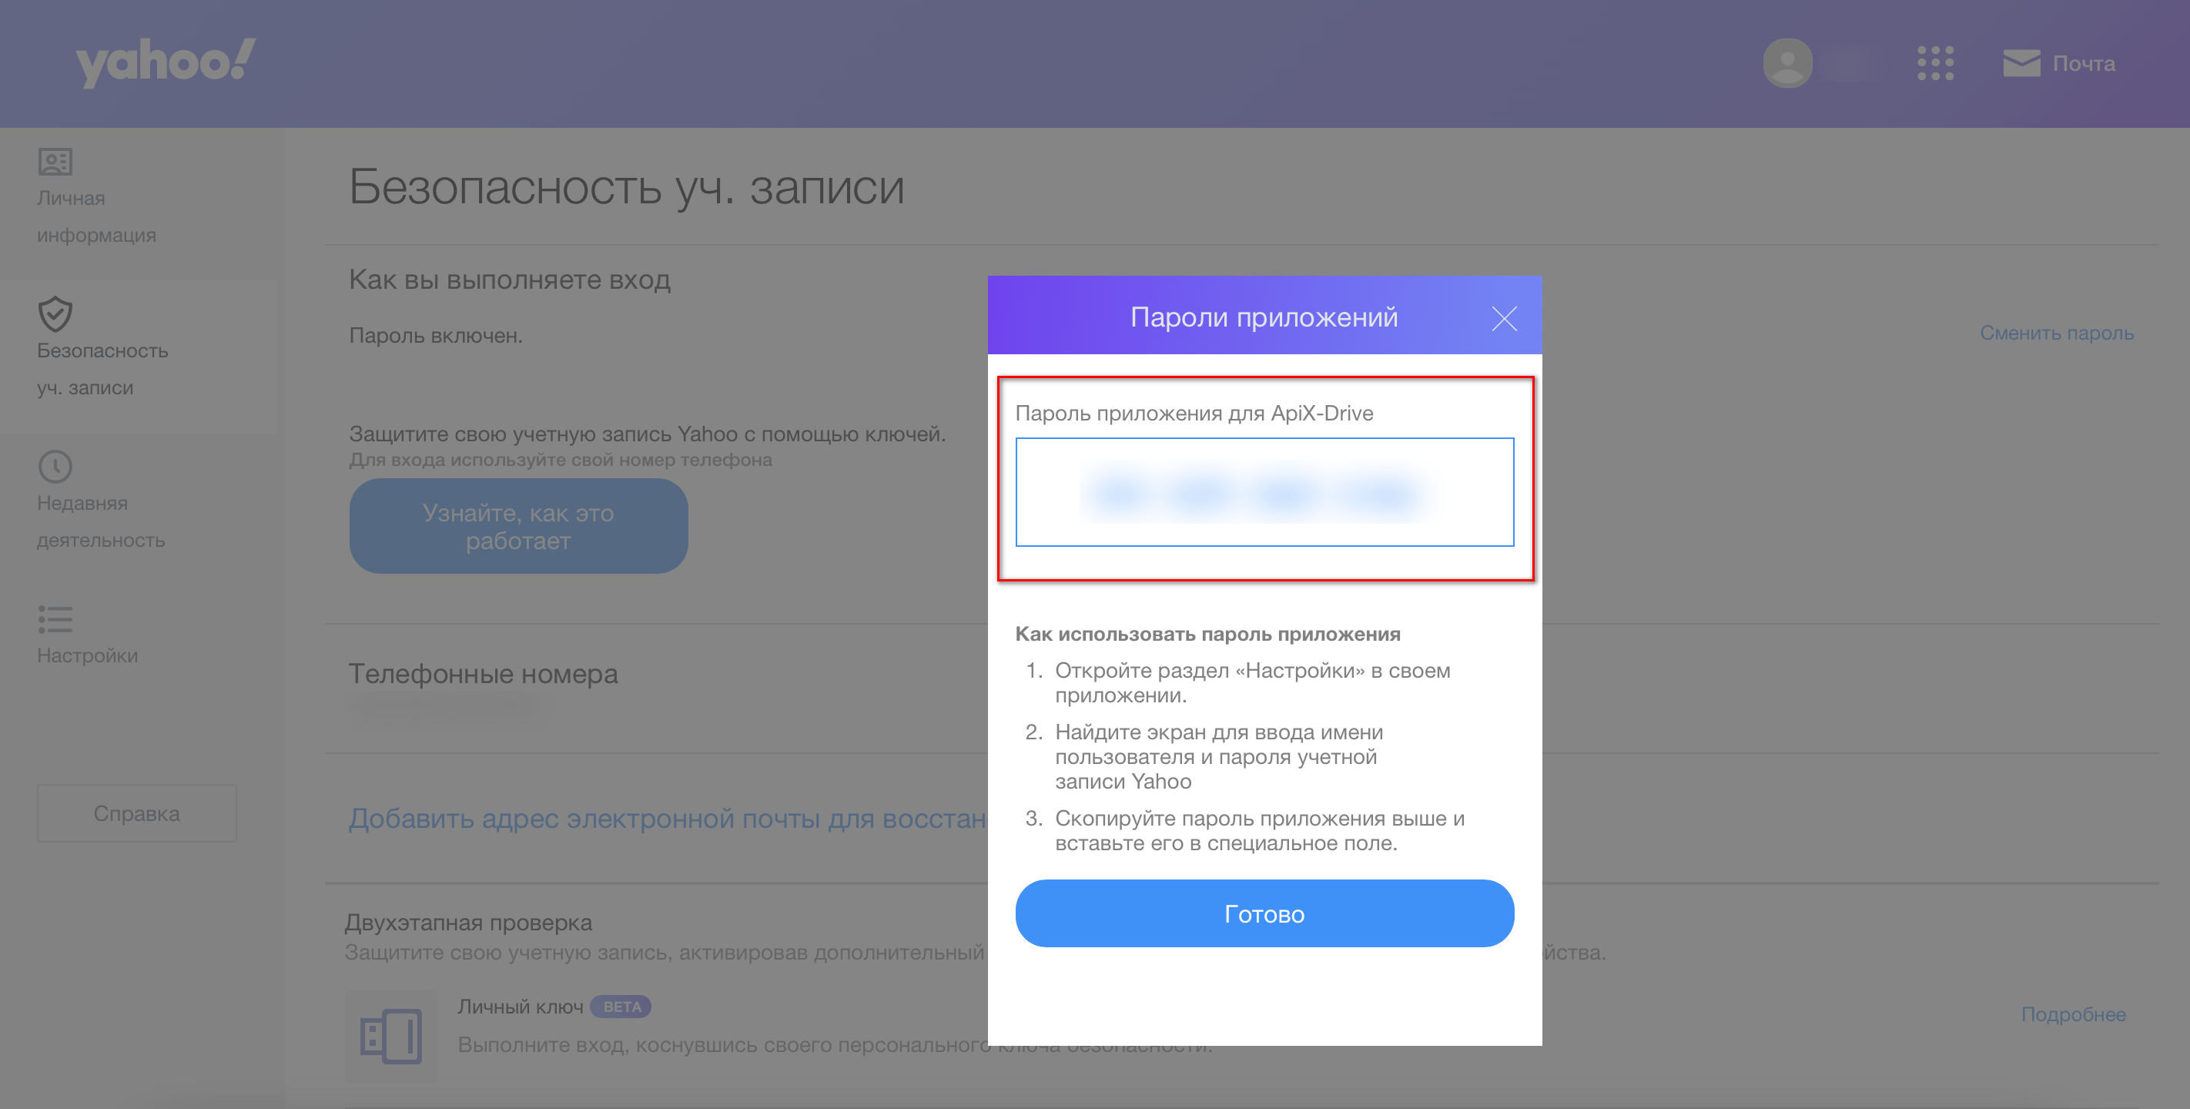The image size is (2190, 1109).
Task: Click the 'Личный ключ' label
Action: [x=520, y=1007]
